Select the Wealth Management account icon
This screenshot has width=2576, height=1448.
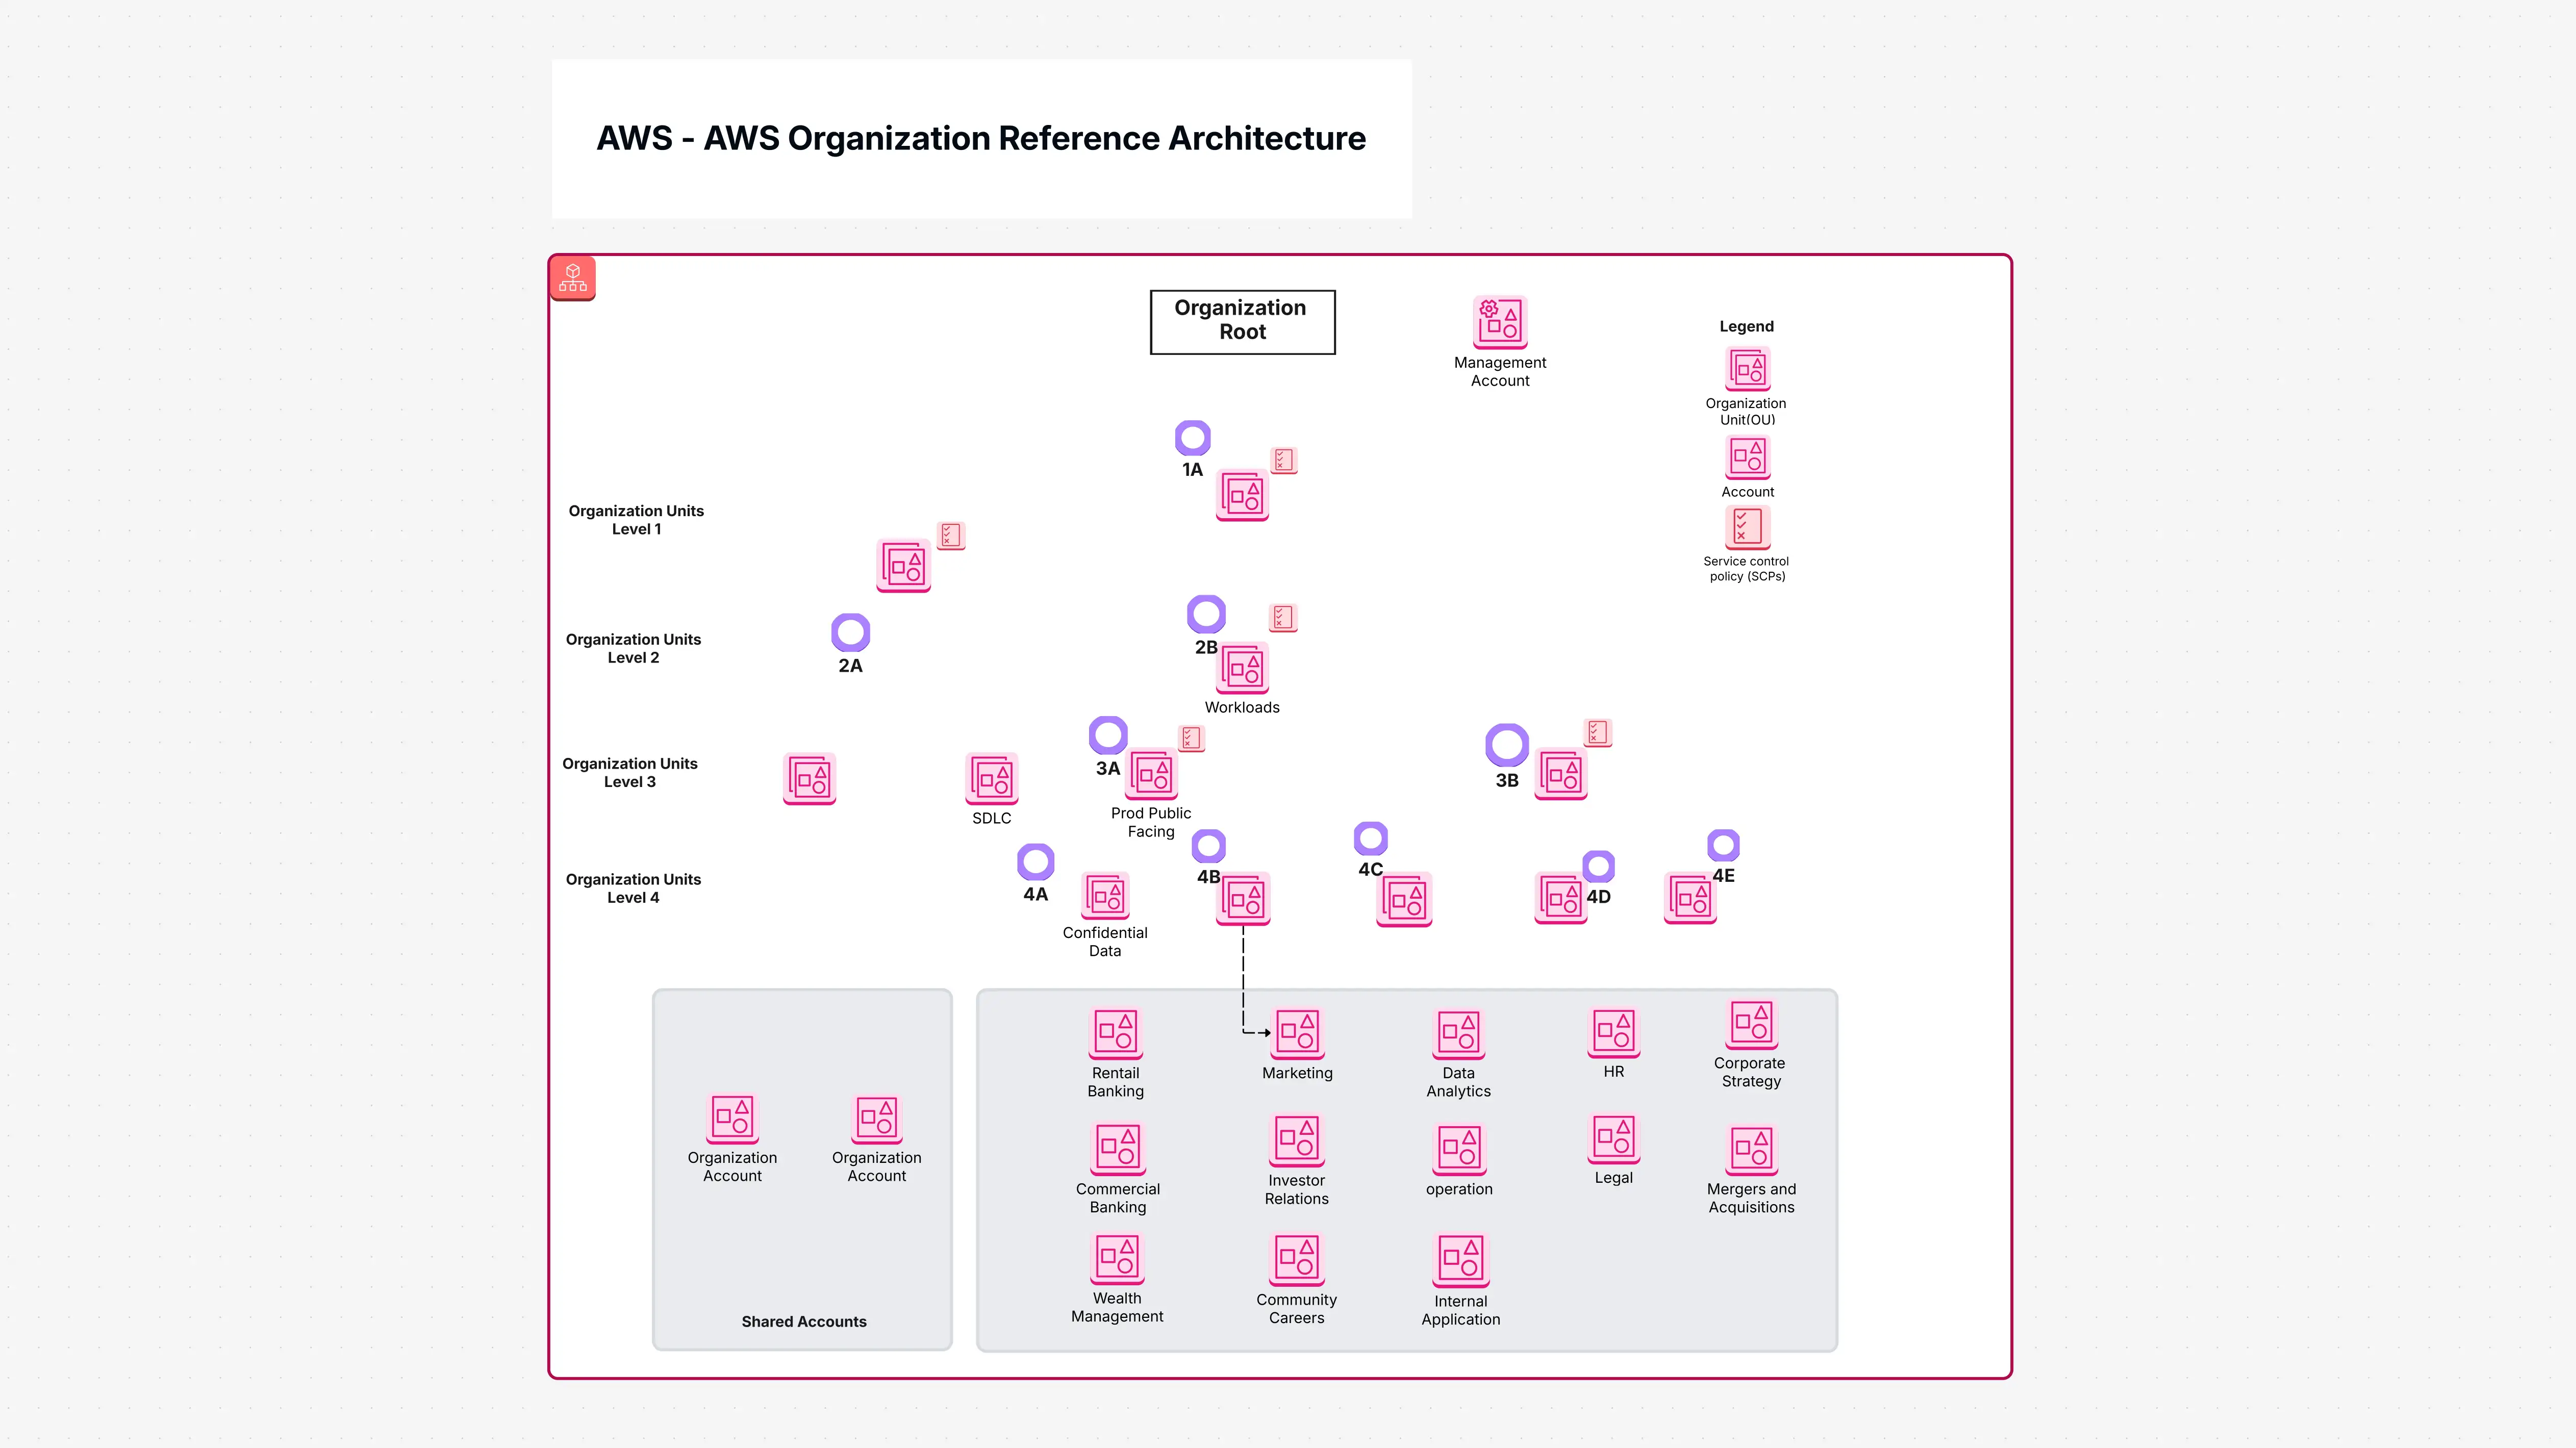[x=1117, y=1258]
